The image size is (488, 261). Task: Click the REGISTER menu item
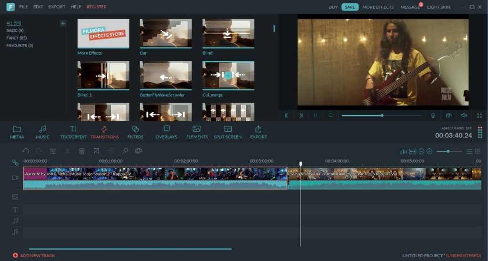point(96,7)
